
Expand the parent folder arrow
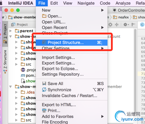[11, 31]
